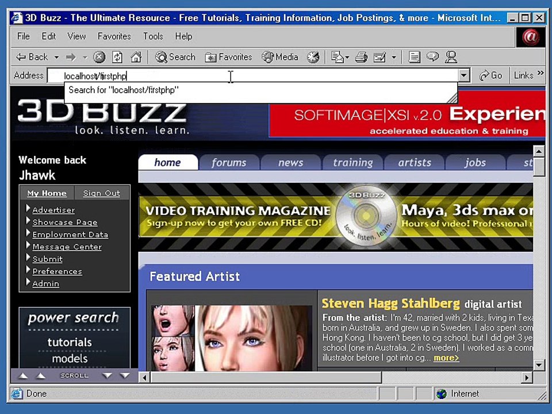Open the Edit menu
Viewport: 552px width, 414px height.
[x=48, y=36]
